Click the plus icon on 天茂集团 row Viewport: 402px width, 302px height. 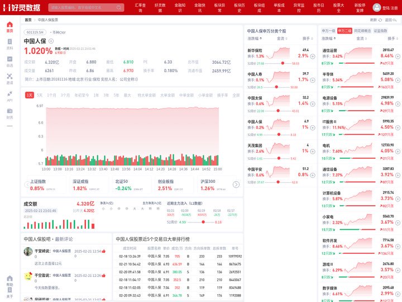(313, 152)
